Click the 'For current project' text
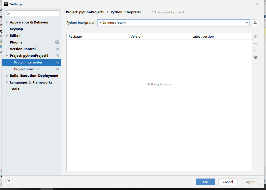266x190 pixels. coord(170,12)
